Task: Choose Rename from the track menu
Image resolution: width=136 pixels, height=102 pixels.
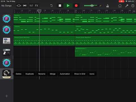Action: [x=42, y=74]
